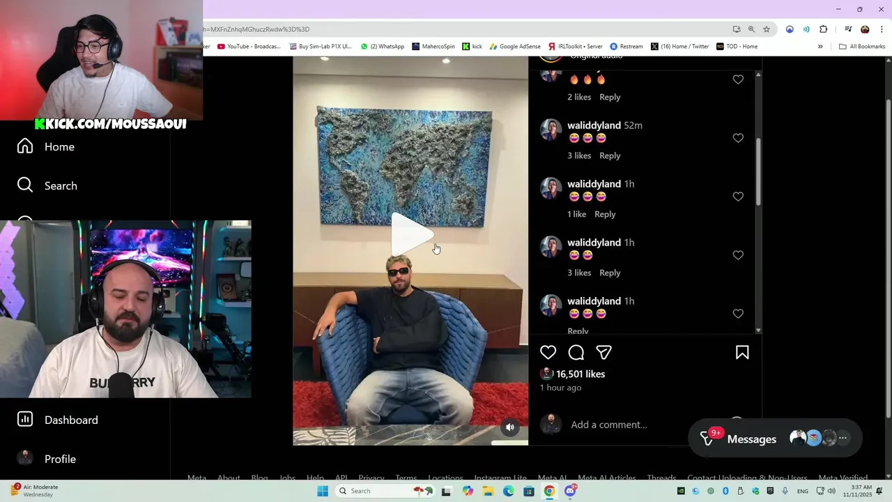The width and height of the screenshot is (892, 502).
Task: Open the Windows Start menu
Action: point(322,491)
